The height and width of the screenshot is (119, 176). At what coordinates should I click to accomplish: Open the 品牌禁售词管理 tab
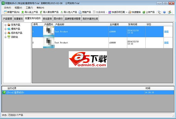73,18
